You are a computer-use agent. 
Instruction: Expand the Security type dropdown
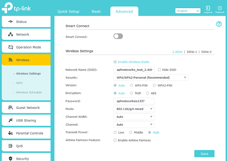point(151,78)
